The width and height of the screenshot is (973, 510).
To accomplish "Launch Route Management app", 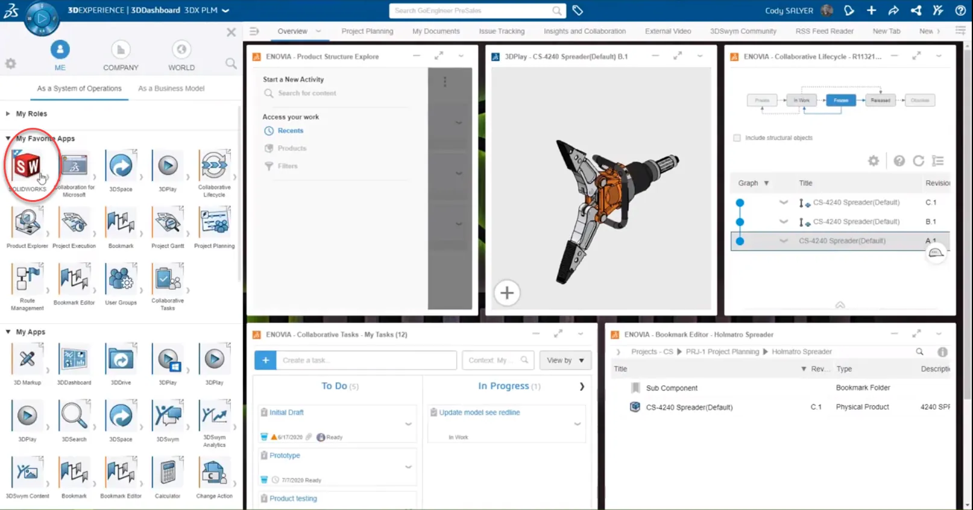I will click(x=27, y=279).
